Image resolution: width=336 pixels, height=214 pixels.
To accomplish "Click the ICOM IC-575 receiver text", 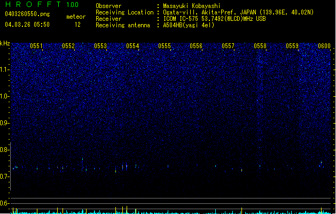I will coord(214,19).
